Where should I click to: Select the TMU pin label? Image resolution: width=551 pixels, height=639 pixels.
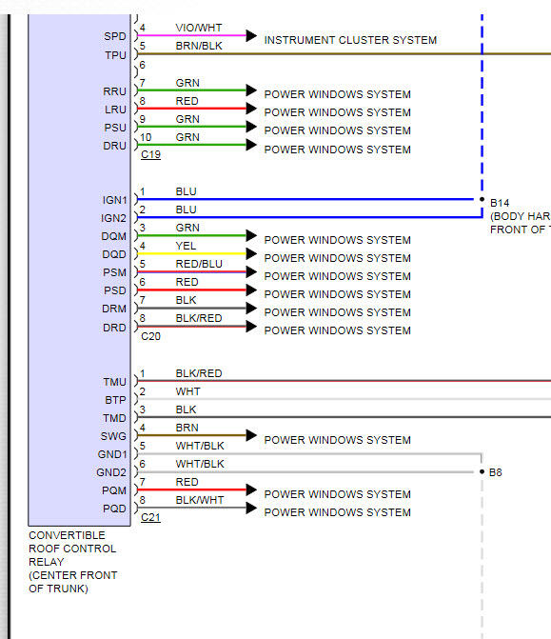coord(115,382)
